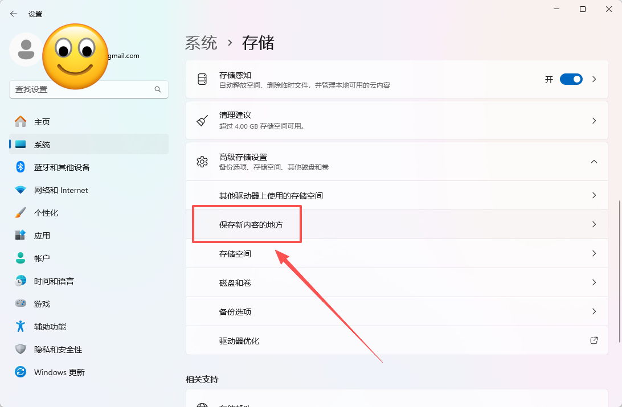Open the Apps (应用) section

click(42, 236)
